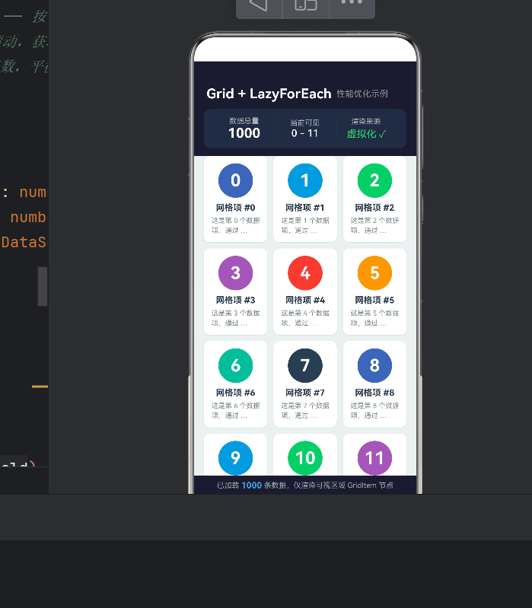Click the description 这是第 4 个数据项

(x=304, y=318)
